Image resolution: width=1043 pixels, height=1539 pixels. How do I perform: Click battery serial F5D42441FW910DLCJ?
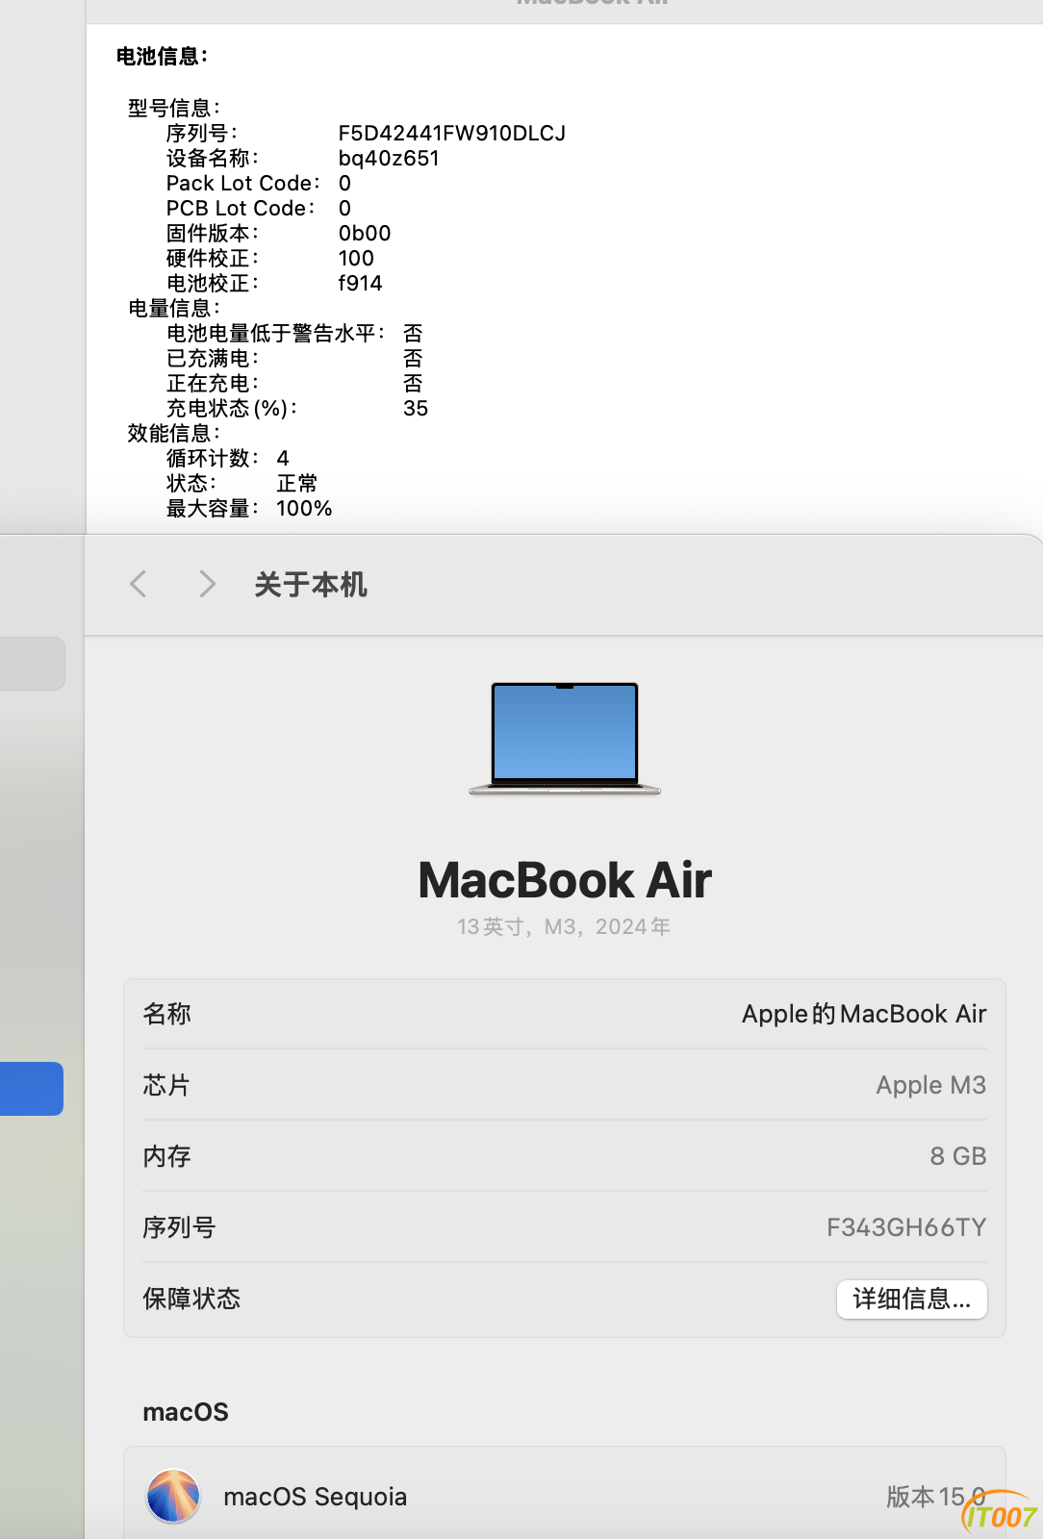click(x=452, y=133)
